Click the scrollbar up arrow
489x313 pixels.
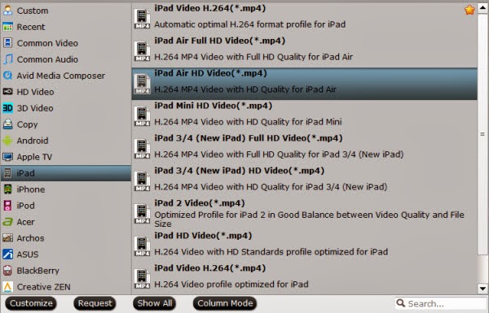[x=482, y=8]
